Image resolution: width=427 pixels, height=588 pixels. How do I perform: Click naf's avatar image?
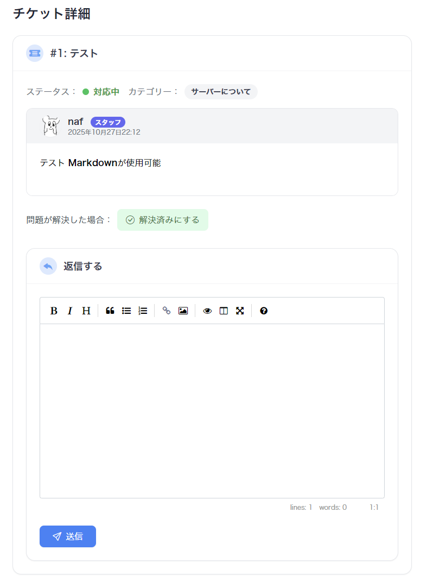coord(50,125)
